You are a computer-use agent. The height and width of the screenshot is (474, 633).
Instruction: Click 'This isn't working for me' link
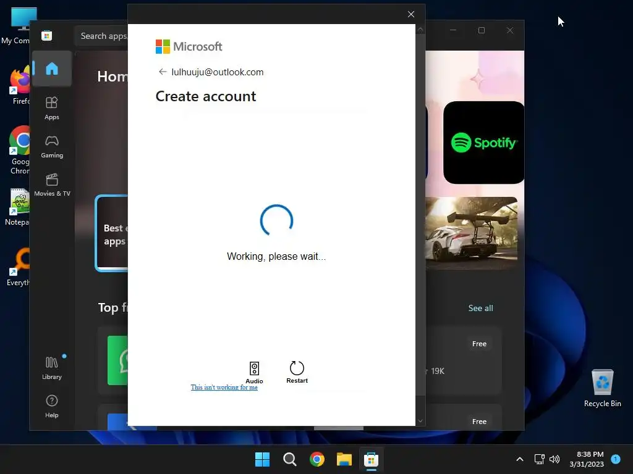tap(224, 388)
